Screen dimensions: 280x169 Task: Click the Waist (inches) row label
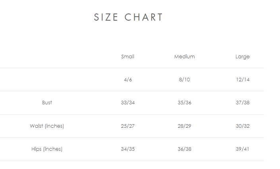pyautogui.click(x=47, y=126)
